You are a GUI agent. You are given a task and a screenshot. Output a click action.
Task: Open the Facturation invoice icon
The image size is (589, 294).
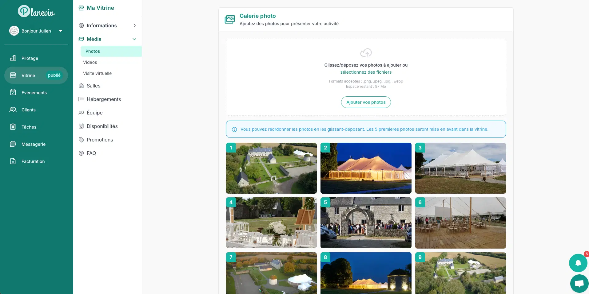(13, 161)
